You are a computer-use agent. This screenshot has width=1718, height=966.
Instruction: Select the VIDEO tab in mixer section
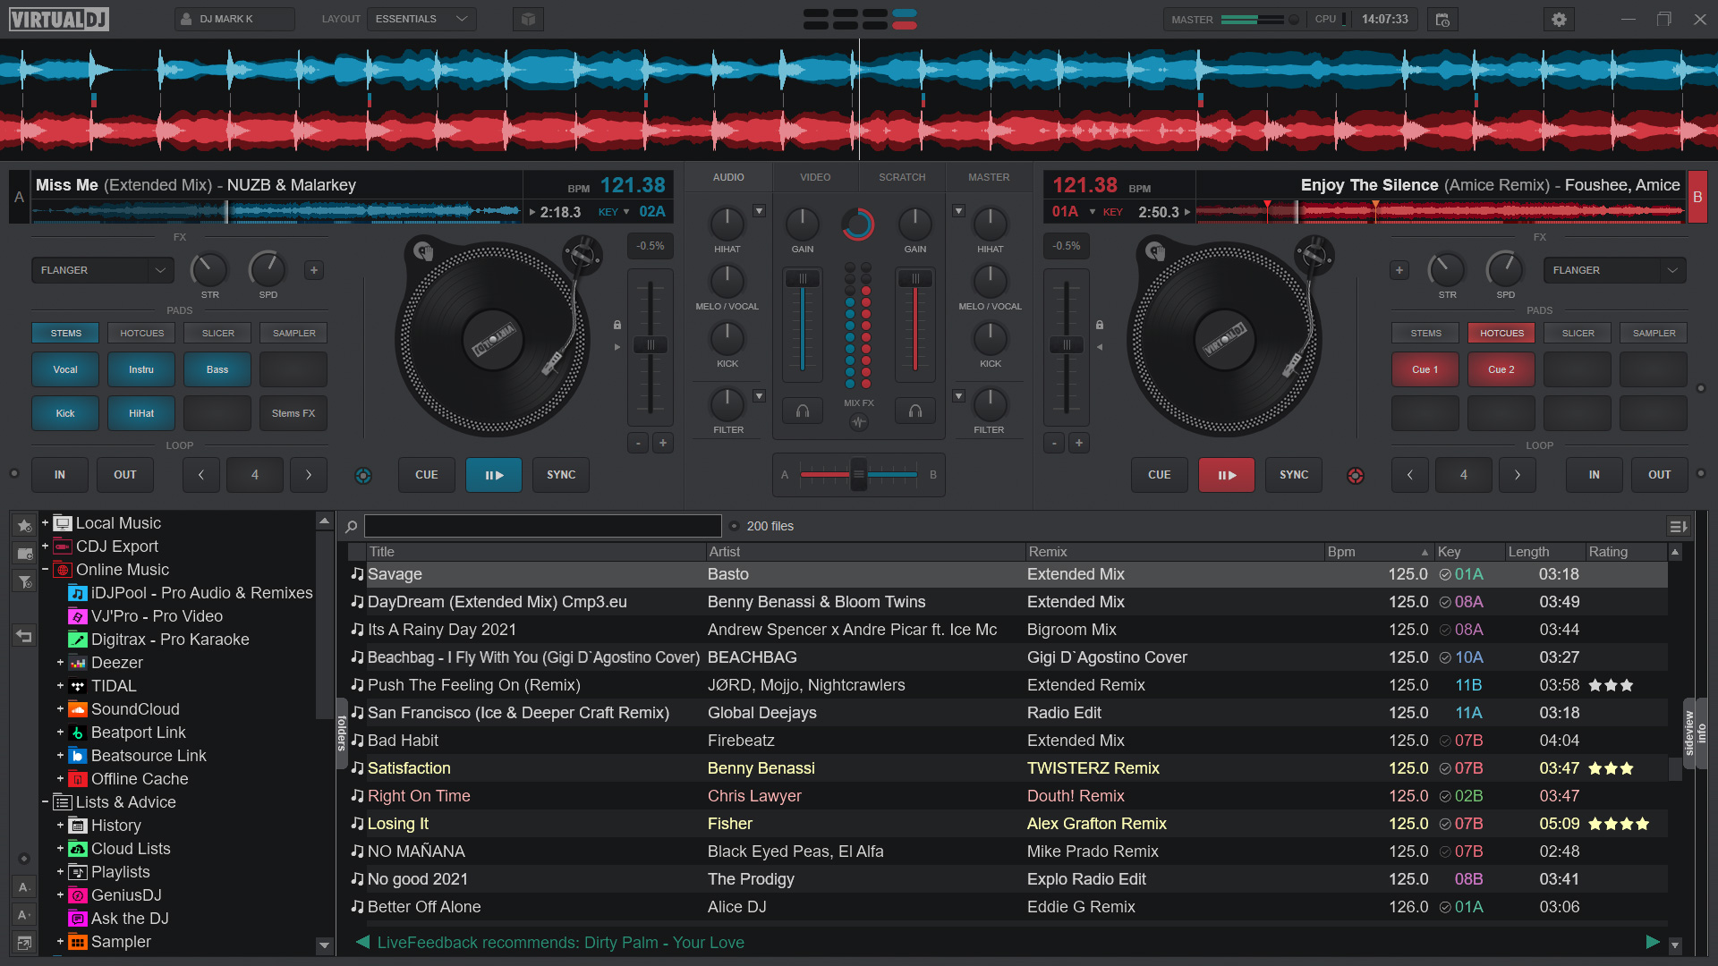815,177
